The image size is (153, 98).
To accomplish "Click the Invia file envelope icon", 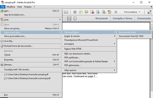I will point(2,41).
